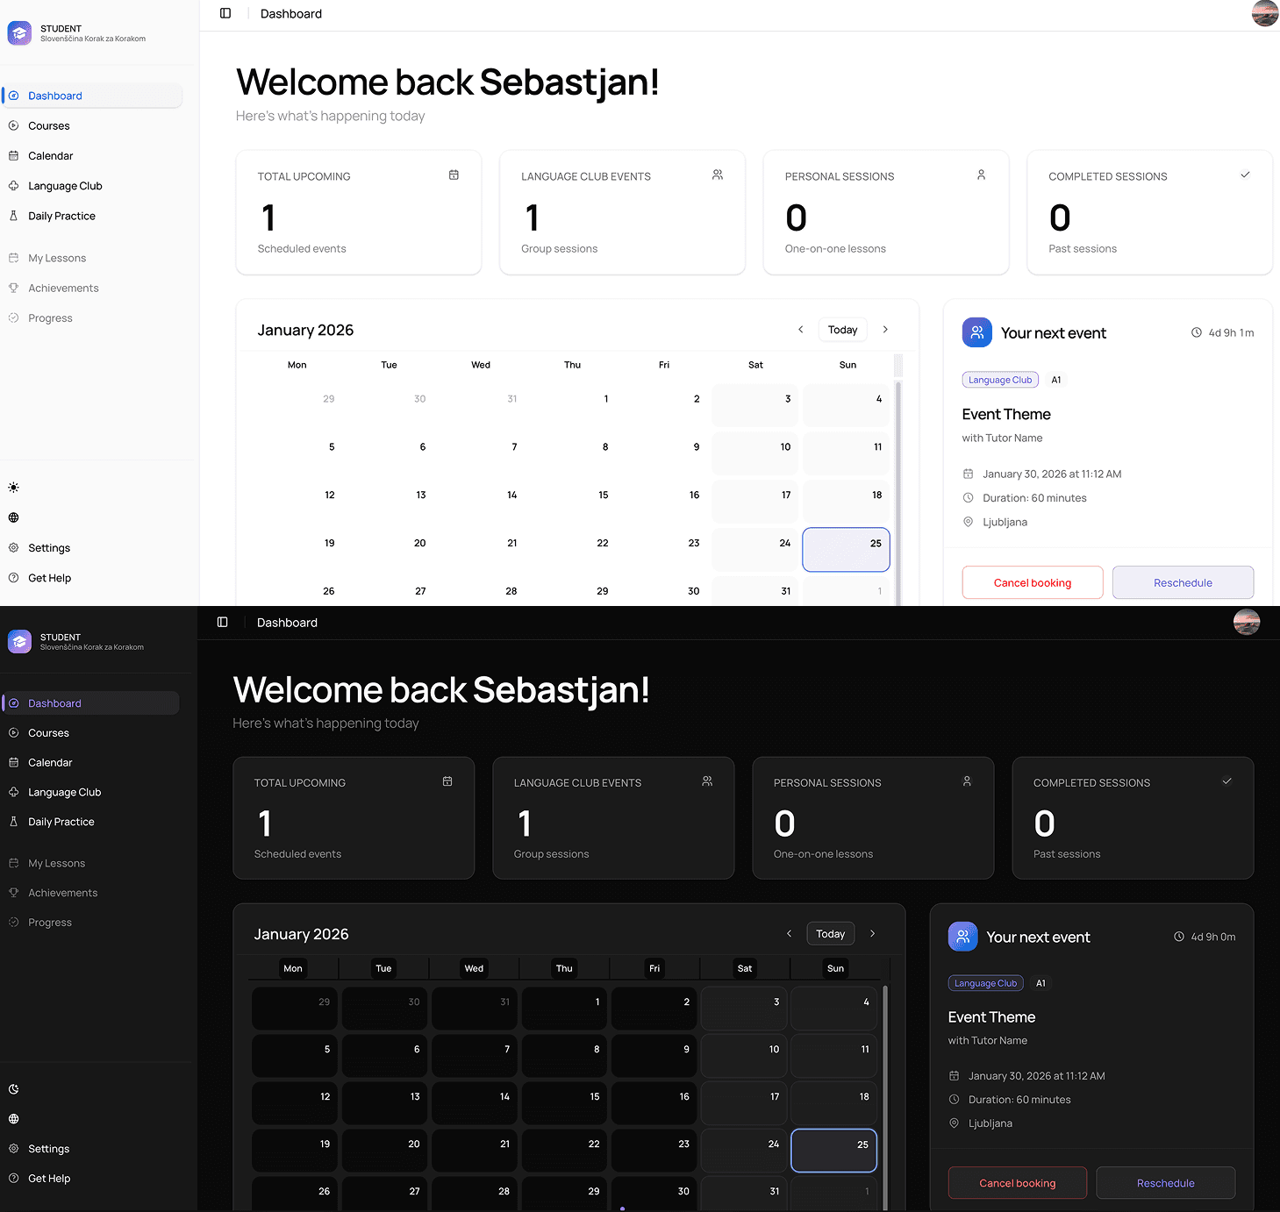
Task: Toggle light theme with the sun icon
Action: (13, 487)
